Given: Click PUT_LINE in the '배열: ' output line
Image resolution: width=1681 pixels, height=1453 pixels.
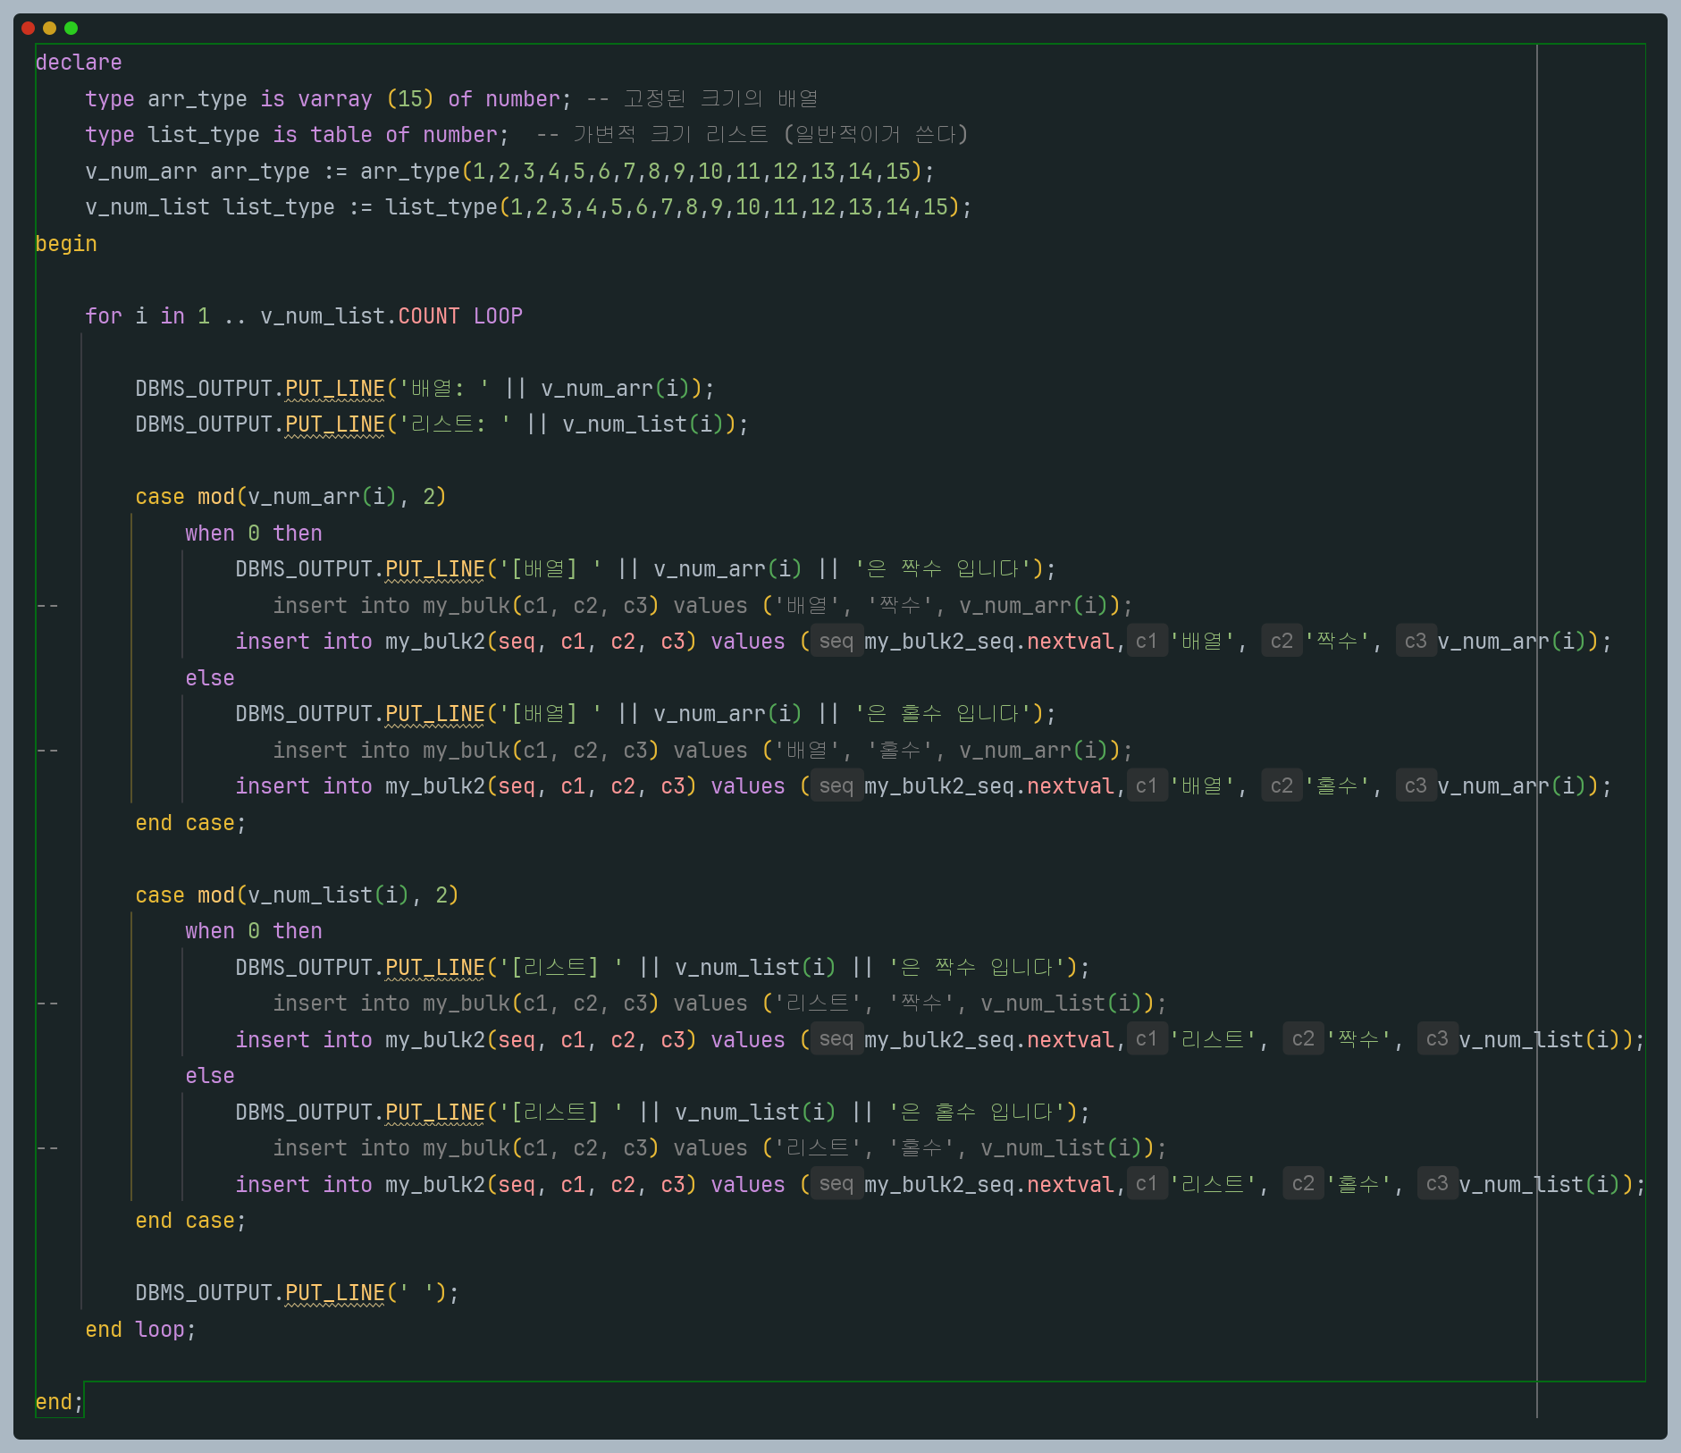Looking at the screenshot, I should 335,389.
